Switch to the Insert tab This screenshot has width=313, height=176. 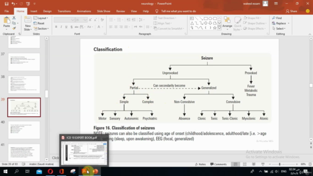tap(34, 11)
